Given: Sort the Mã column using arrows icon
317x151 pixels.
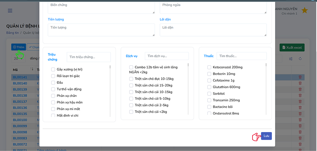Looking at the screenshot, I should pos(32,69).
